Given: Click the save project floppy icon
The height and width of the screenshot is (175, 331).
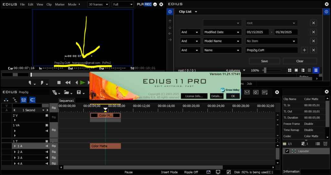Looking at the screenshot, I should pos(79,92).
